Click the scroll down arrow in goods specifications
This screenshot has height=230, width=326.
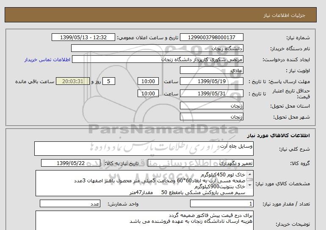click(250, 185)
